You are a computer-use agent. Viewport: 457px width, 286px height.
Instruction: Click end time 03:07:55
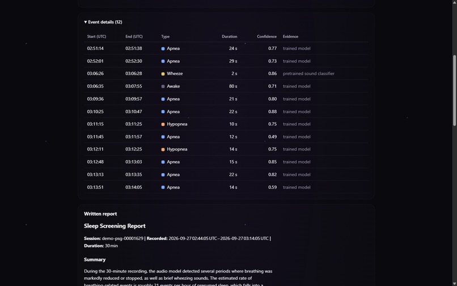click(x=134, y=86)
